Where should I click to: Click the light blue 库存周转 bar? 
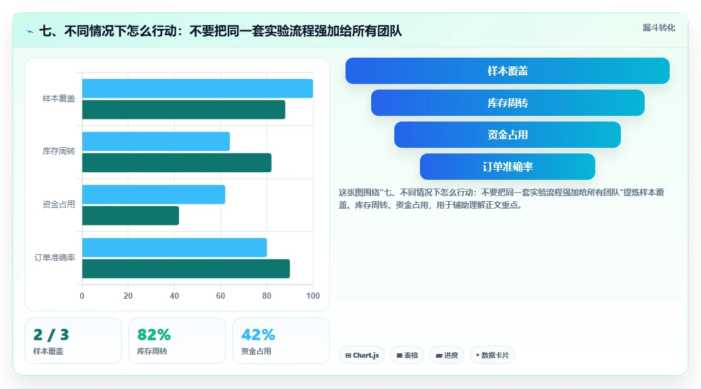(156, 142)
